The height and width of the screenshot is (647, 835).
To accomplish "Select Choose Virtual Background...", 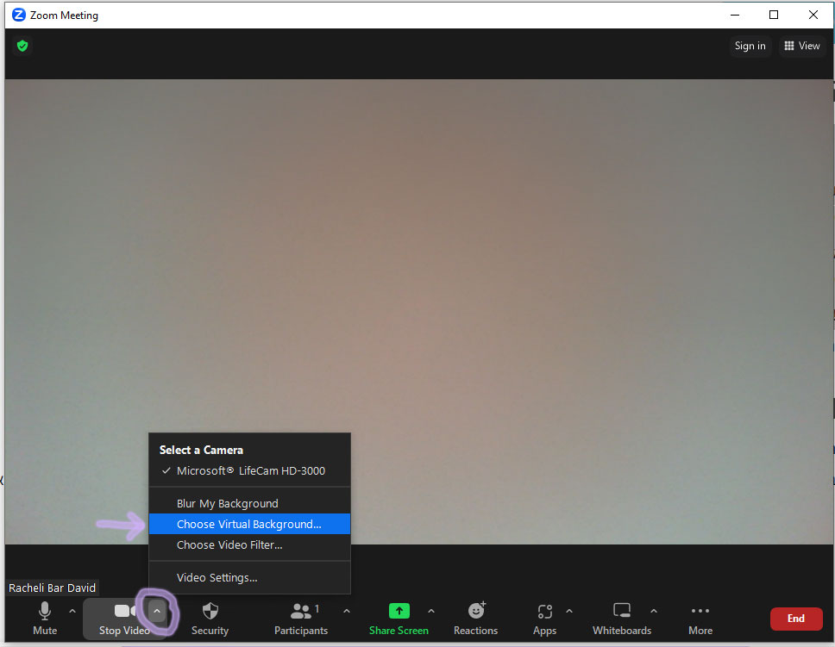I will click(250, 524).
